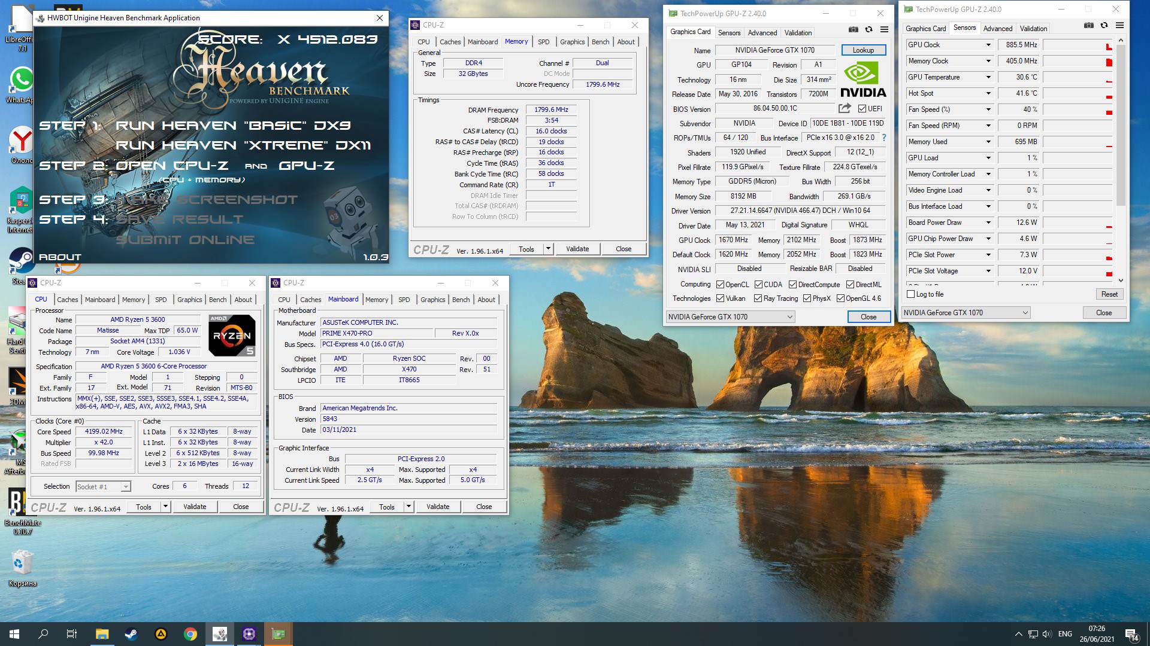The image size is (1150, 646).
Task: Toggle PhysX checkbox
Action: pos(807,298)
